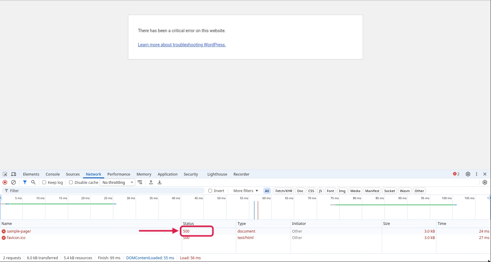Click error icon beside sample-page/ row
The width and height of the screenshot is (491, 262).
(4, 231)
